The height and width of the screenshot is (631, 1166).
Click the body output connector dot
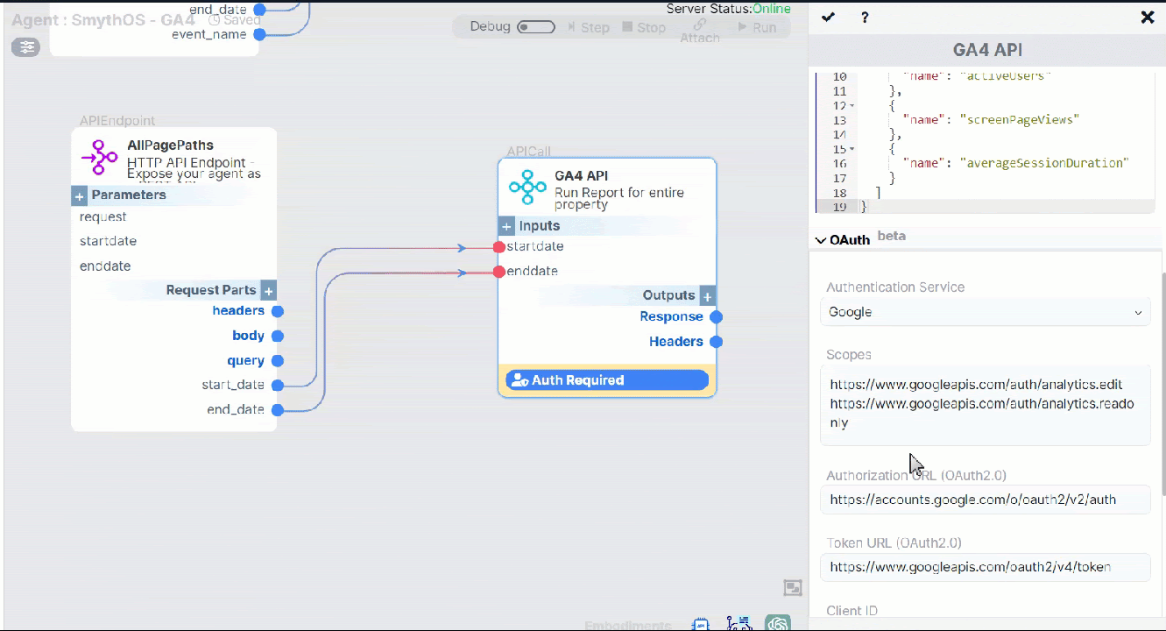(278, 336)
